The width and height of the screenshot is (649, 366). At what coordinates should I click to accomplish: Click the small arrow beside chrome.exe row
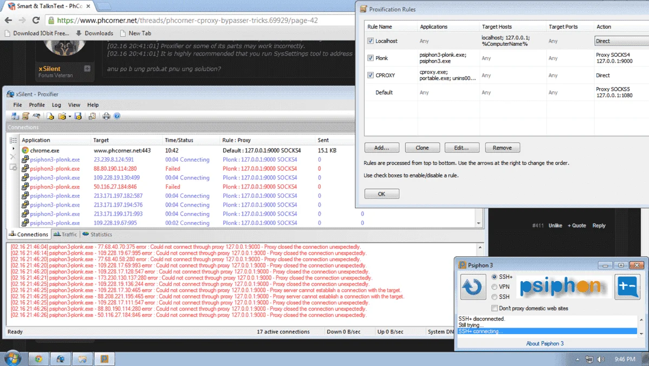pos(13,149)
